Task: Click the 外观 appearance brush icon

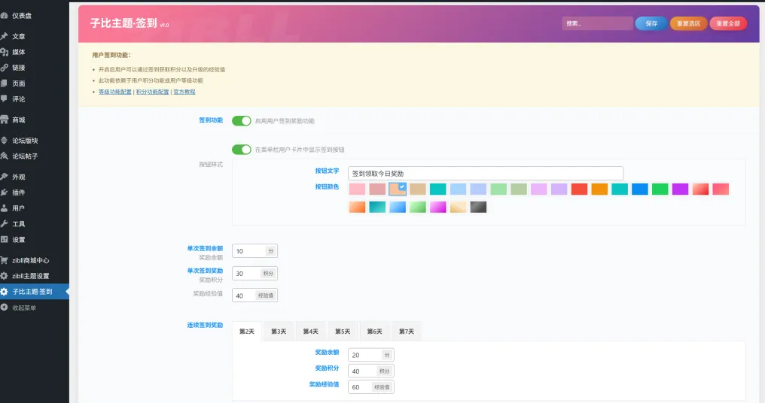Action: (x=4, y=177)
